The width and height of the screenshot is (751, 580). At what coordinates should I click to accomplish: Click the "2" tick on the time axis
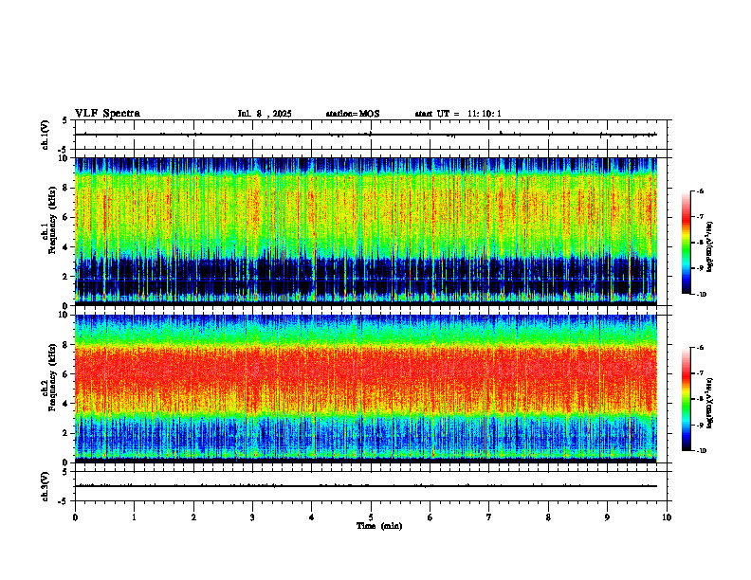click(193, 517)
